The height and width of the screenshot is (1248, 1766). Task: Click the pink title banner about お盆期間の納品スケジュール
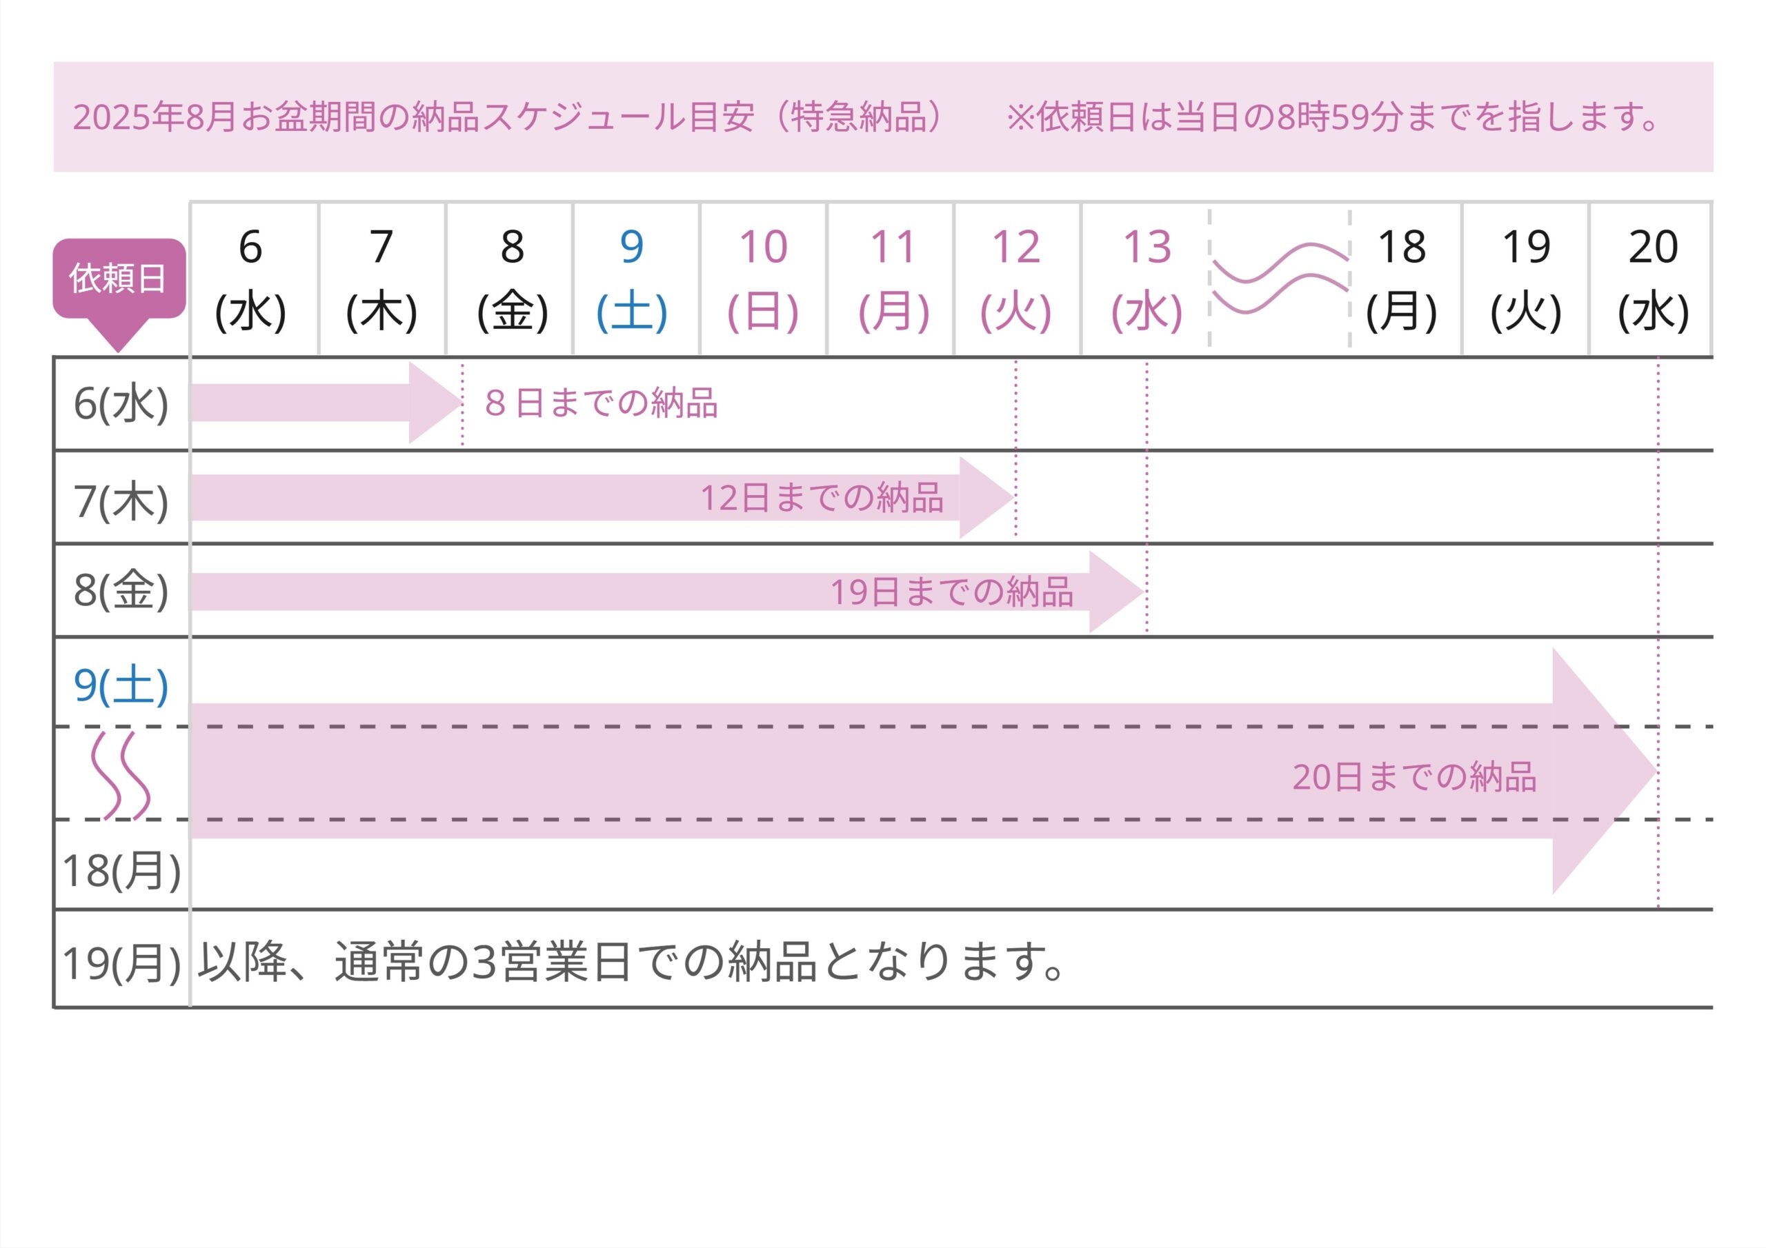(883, 117)
